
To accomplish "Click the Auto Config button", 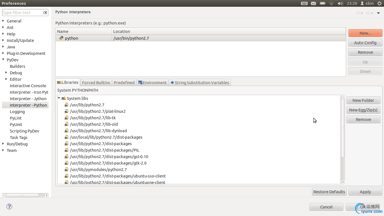I will point(365,43).
